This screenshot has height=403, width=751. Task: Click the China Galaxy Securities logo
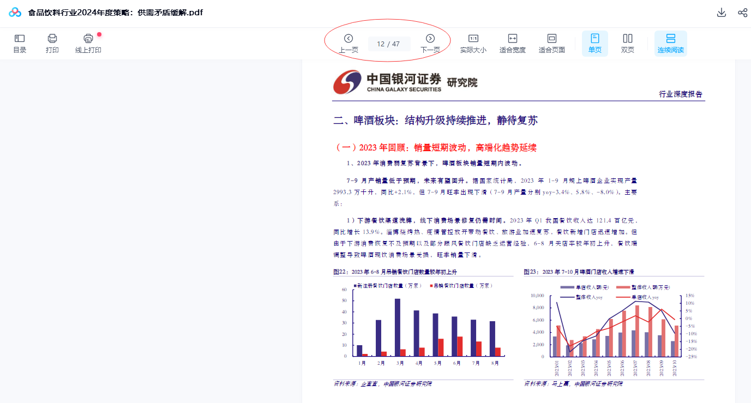(x=387, y=82)
